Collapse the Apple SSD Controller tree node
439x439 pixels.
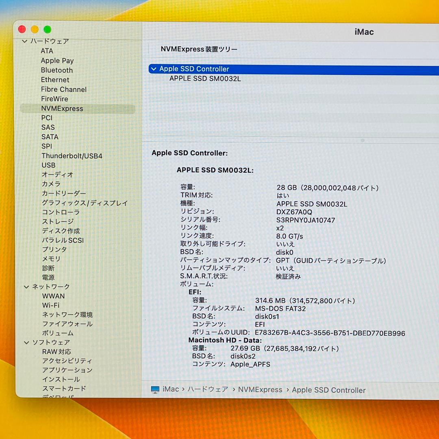pos(153,69)
